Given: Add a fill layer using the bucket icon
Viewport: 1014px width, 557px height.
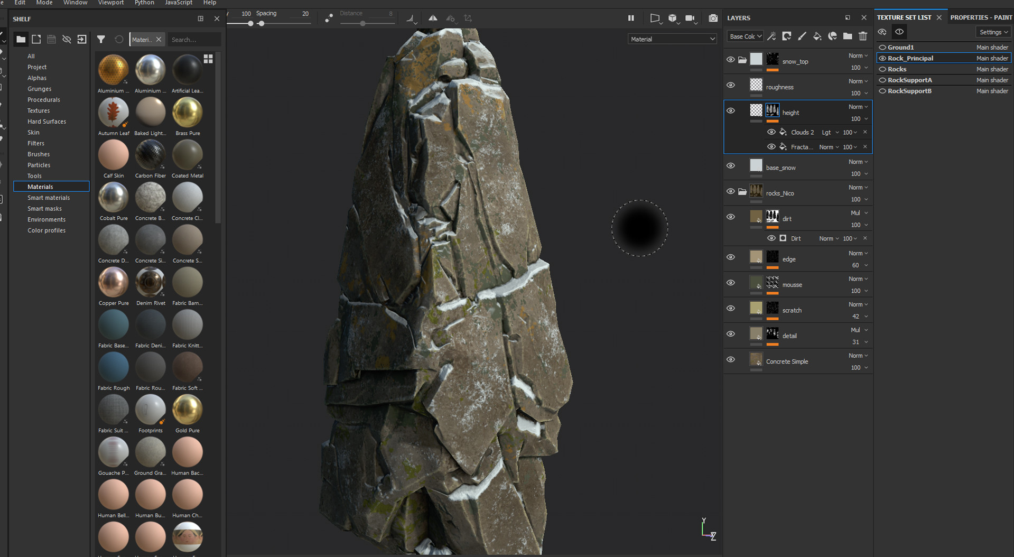Looking at the screenshot, I should pyautogui.click(x=817, y=36).
